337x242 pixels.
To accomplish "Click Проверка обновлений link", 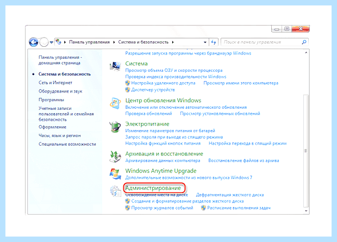I will [148, 113].
